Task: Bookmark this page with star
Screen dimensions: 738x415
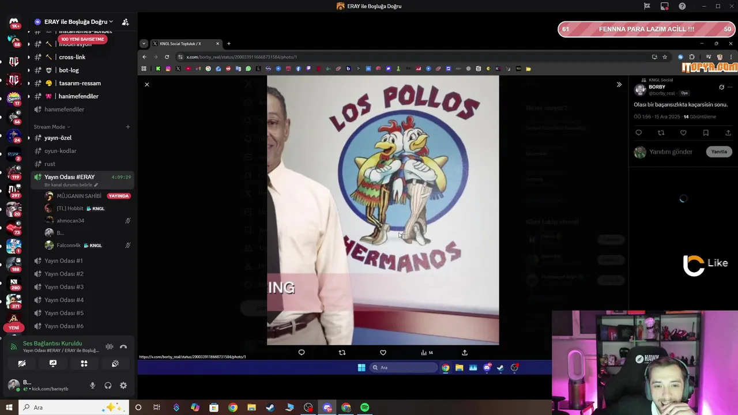Action: [x=665, y=57]
